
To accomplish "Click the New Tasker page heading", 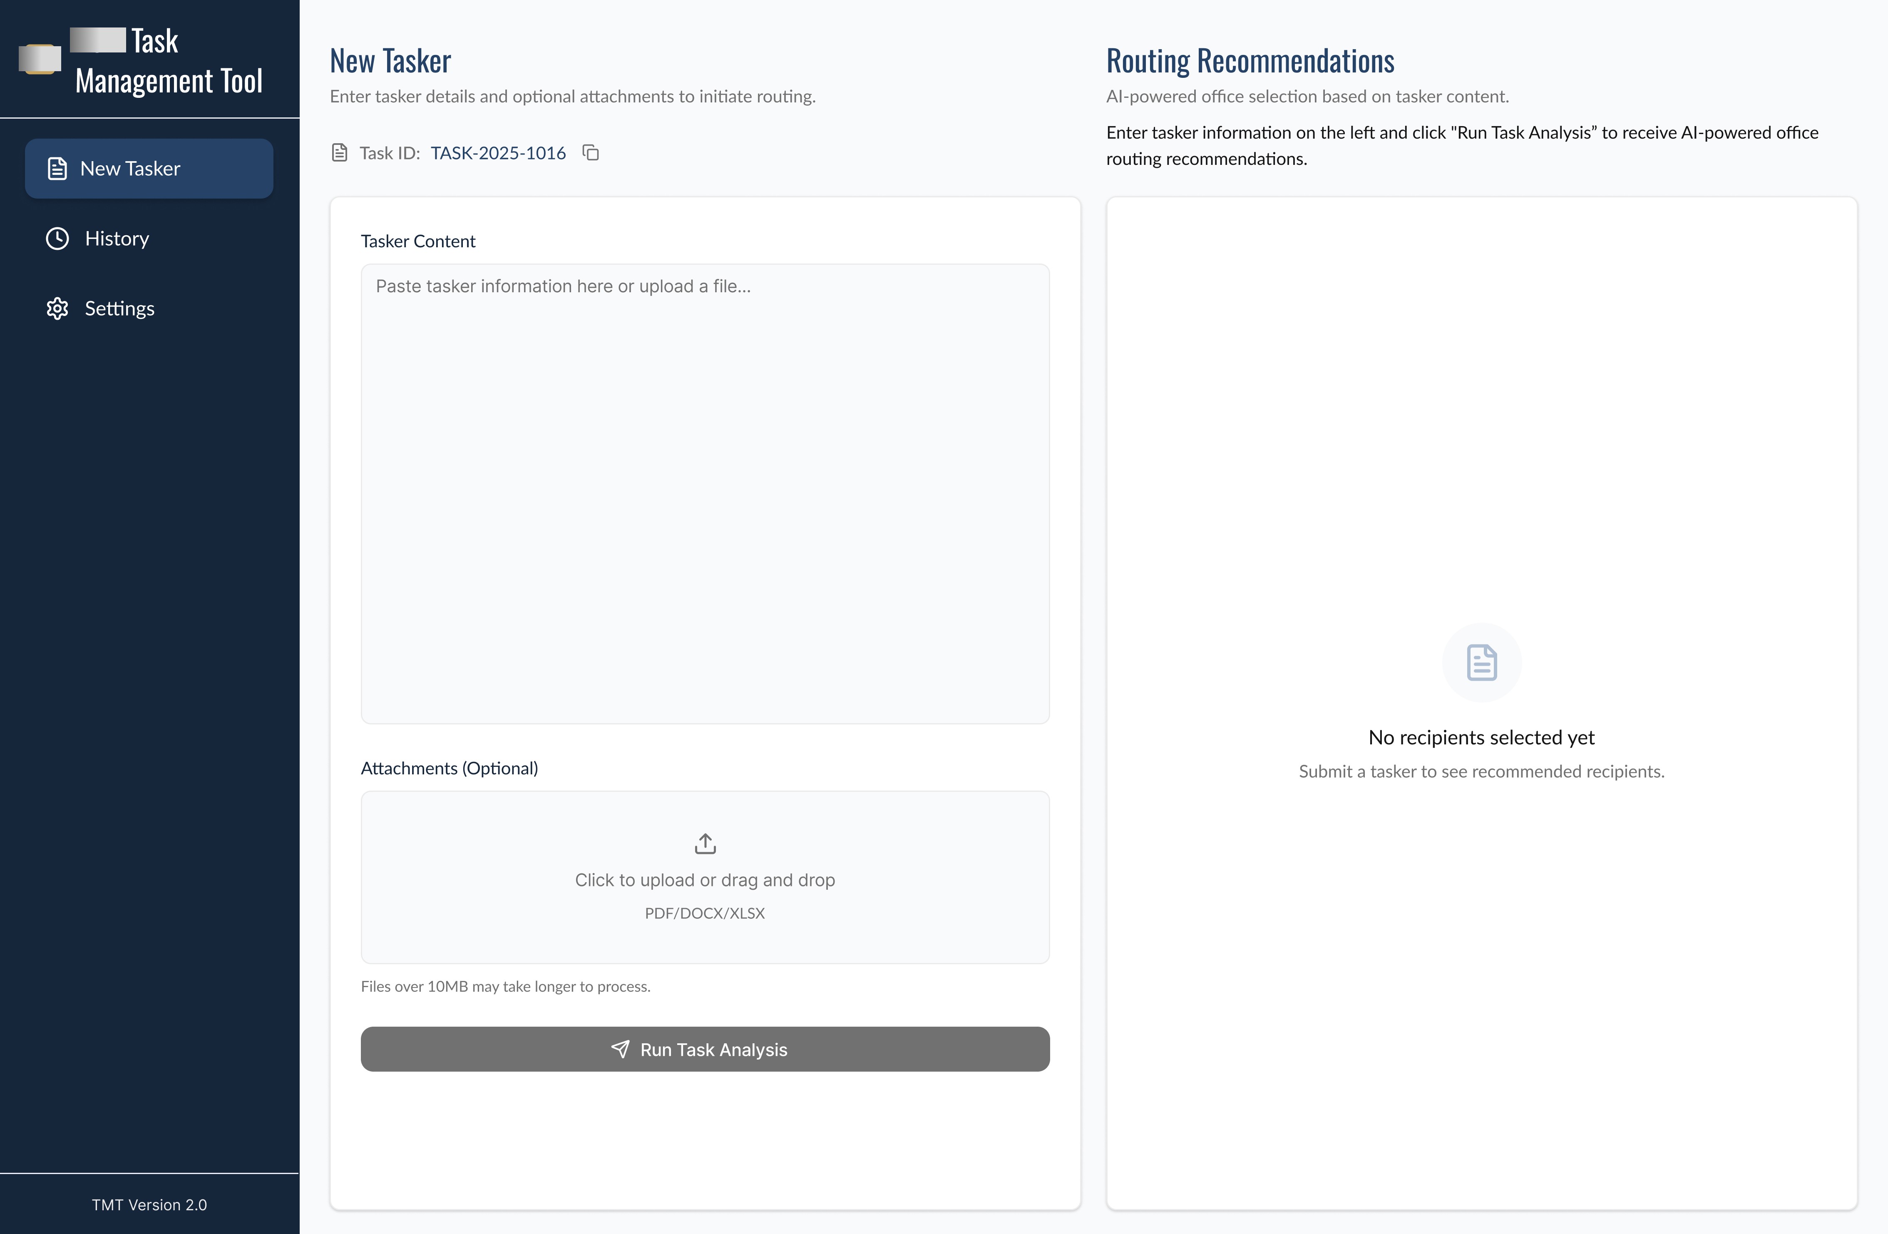I will click(x=390, y=60).
